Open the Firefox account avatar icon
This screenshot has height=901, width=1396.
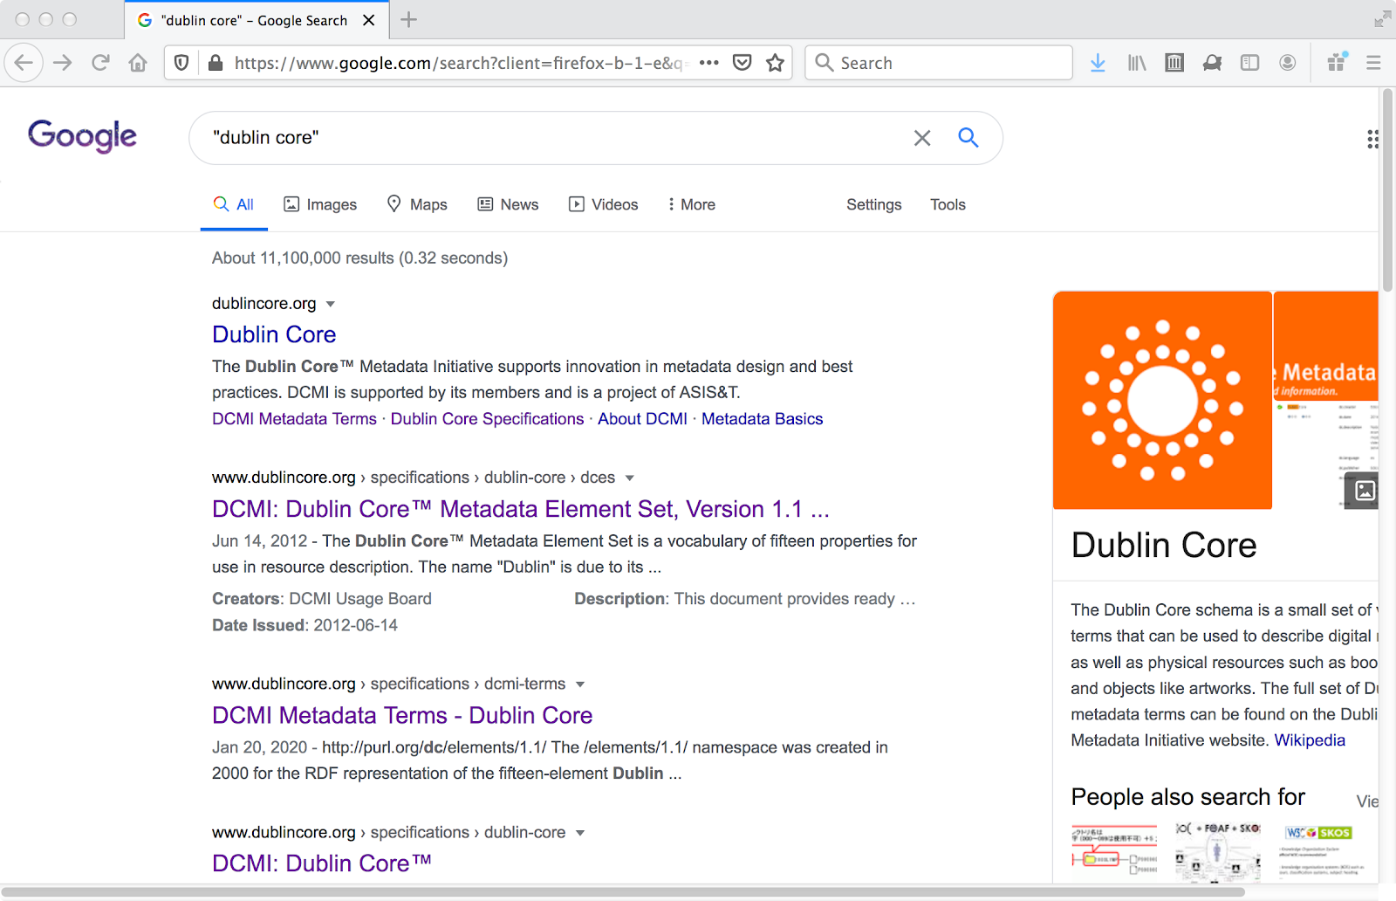[1287, 63]
